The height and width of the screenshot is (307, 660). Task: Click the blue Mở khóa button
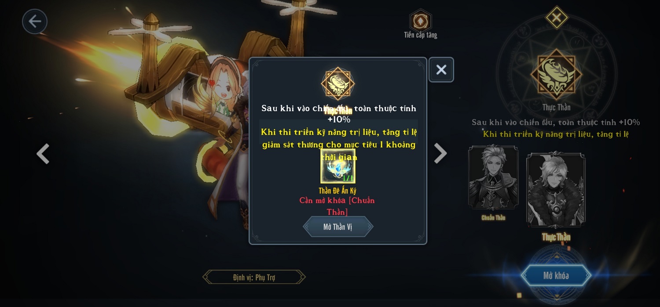tap(556, 275)
